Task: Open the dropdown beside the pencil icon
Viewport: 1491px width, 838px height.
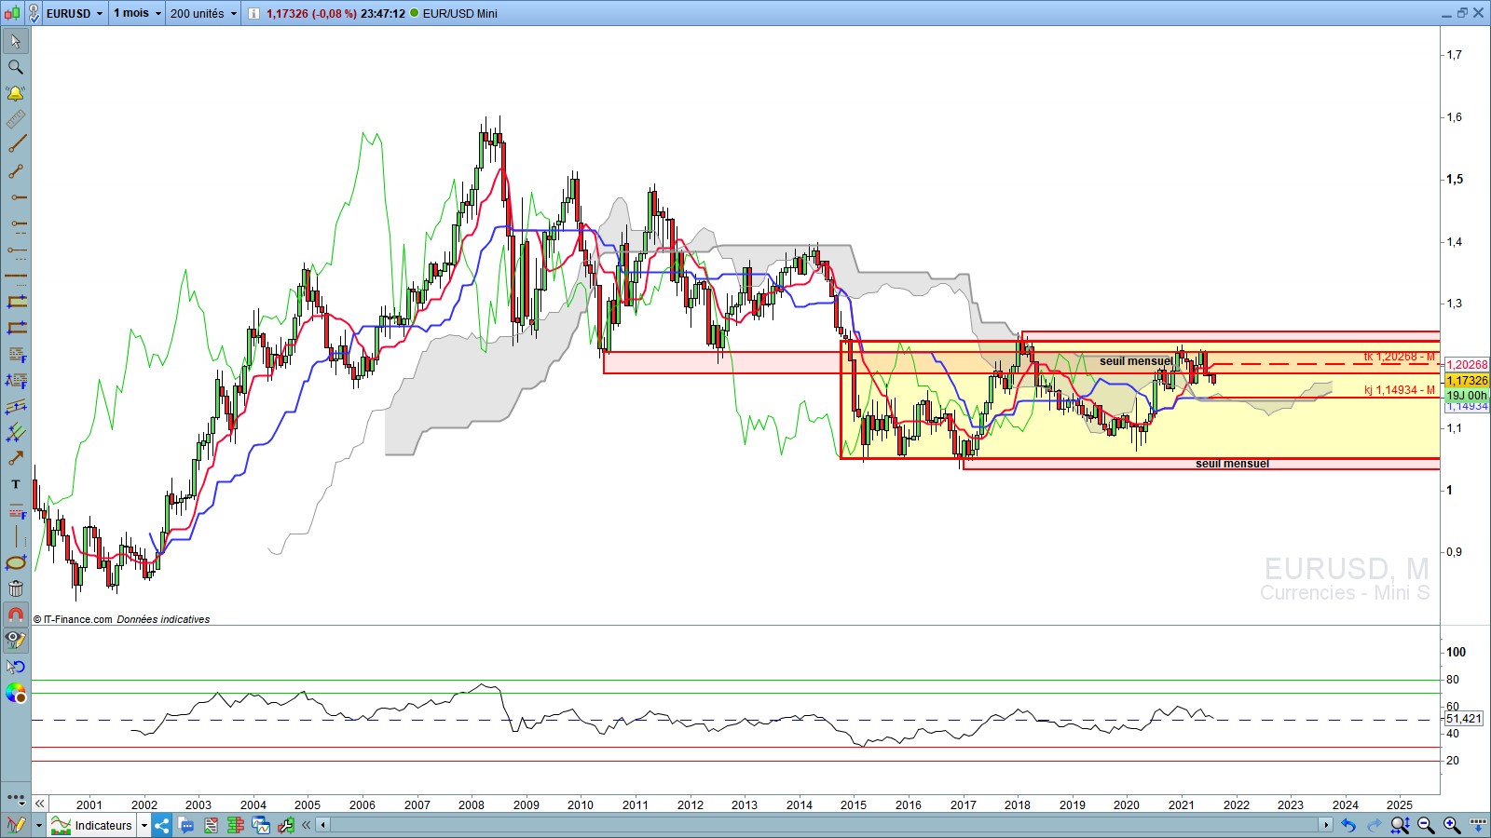Action: (38, 825)
